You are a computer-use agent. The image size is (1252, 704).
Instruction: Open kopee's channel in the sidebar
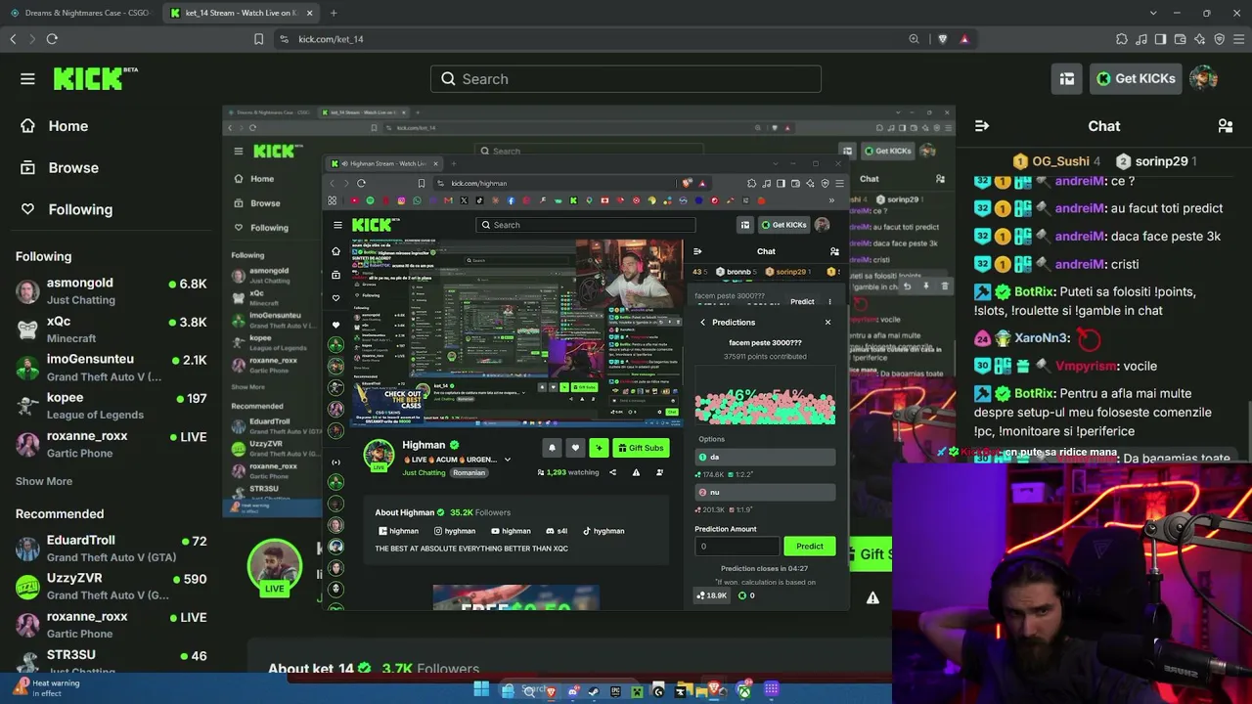pos(112,405)
